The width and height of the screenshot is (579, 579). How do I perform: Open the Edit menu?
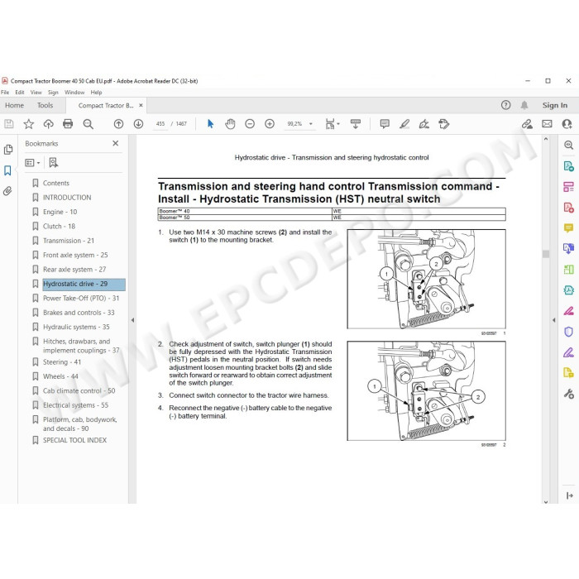pyautogui.click(x=20, y=93)
